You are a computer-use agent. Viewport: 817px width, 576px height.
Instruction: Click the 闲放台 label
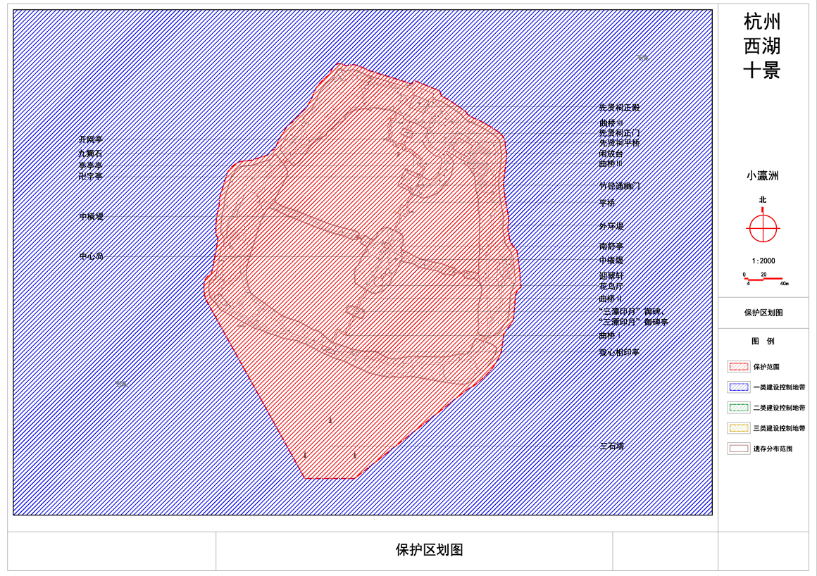[x=611, y=154]
